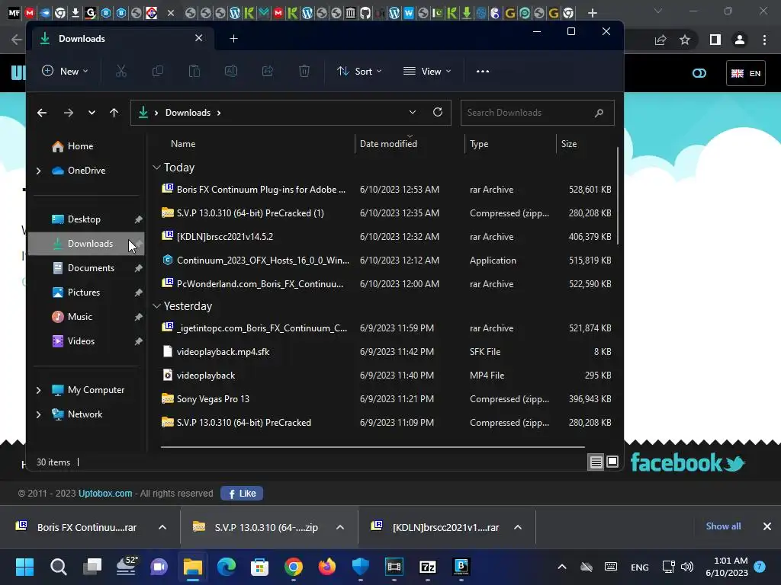Open options arrow for [KDLN]brscc2021v1 rar download

(518, 527)
